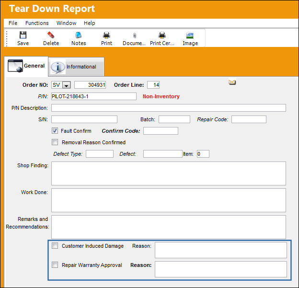The image size is (299, 288).
Task: Click the S/N input field
Action: 84,119
